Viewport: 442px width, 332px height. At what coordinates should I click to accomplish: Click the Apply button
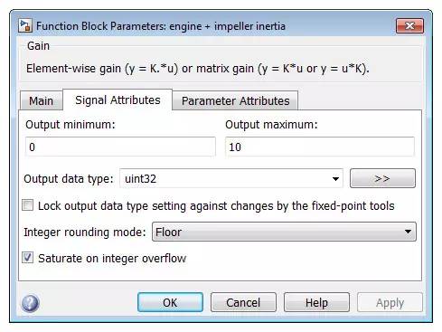[390, 302]
